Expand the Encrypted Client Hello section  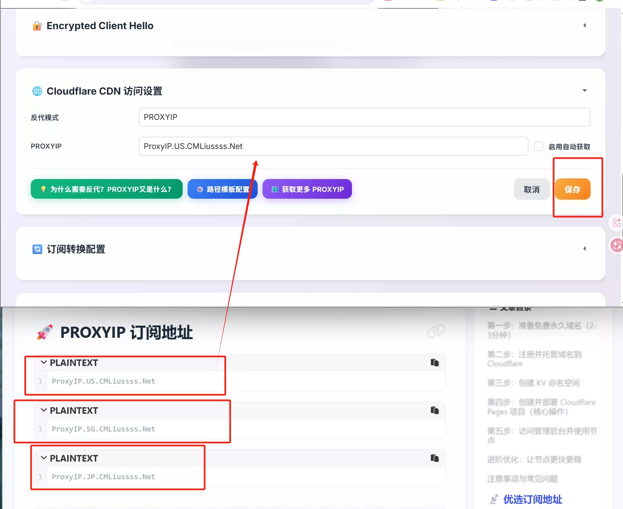pyautogui.click(x=584, y=26)
